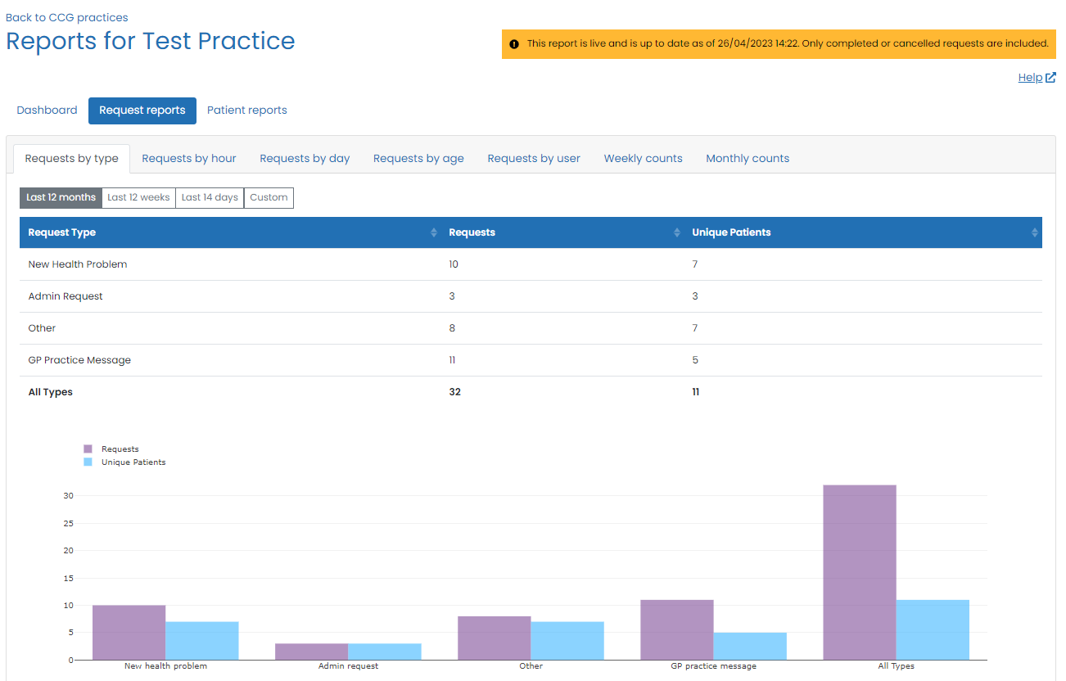Open the Patient reports tab
This screenshot has width=1066, height=681.
click(246, 110)
